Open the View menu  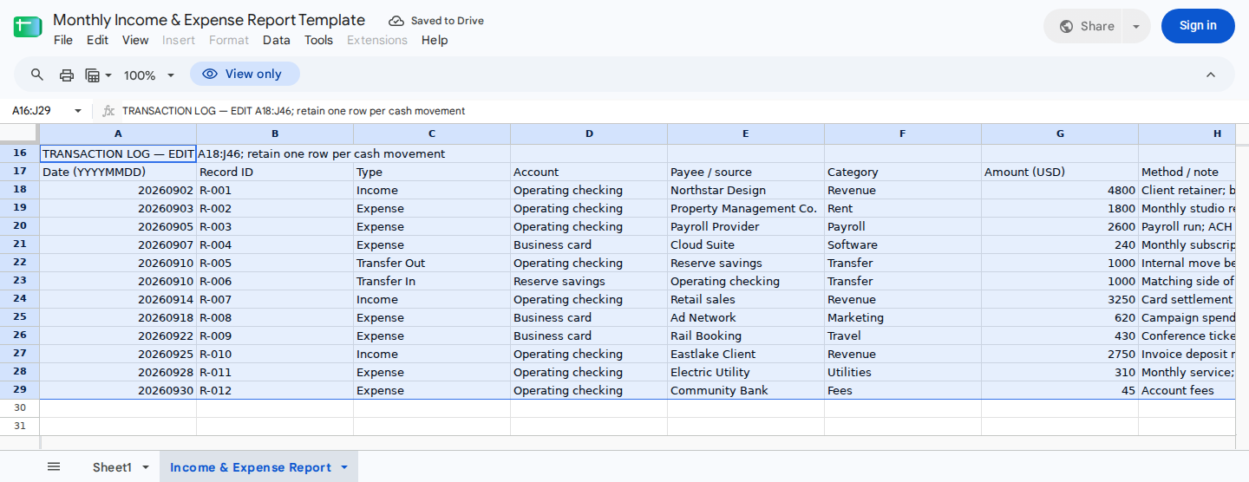coord(135,40)
